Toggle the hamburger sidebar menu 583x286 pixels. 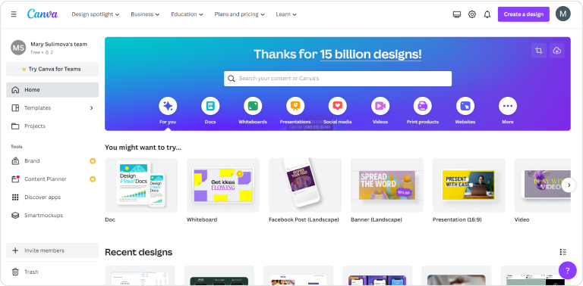(x=14, y=14)
